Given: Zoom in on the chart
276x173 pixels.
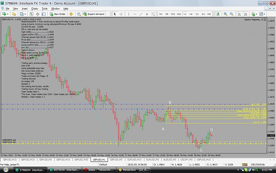Looking at the screenshot, I should (225, 14).
